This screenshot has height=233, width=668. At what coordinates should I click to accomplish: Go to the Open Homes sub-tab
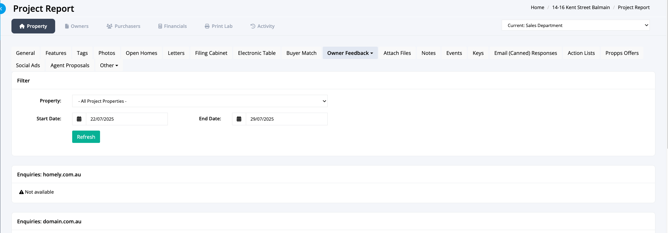[x=141, y=53]
